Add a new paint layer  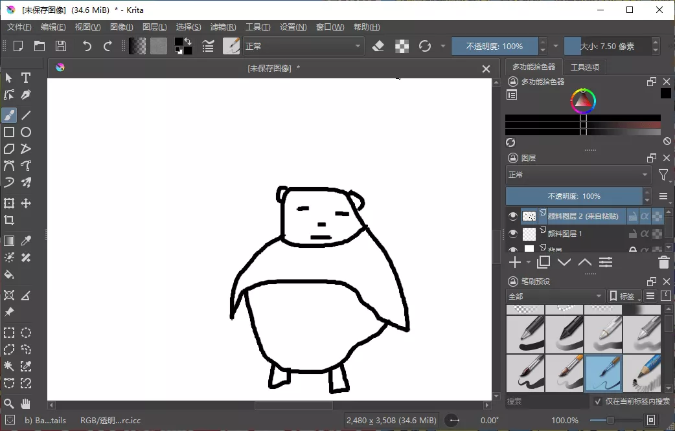pos(514,262)
